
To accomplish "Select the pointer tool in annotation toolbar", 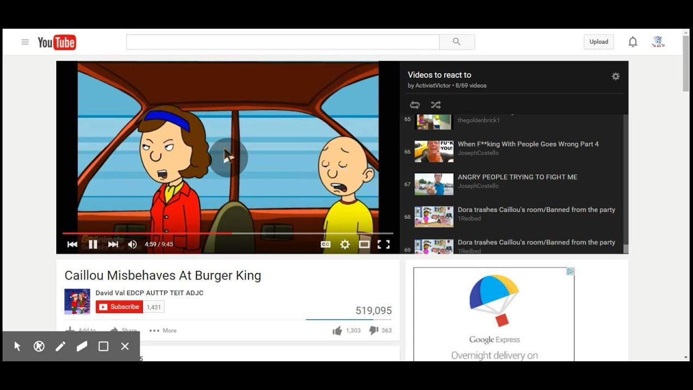I will (17, 346).
